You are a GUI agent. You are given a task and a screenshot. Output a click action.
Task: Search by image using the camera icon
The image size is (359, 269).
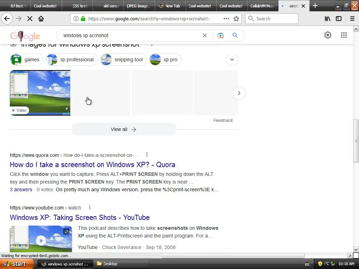coord(220,35)
